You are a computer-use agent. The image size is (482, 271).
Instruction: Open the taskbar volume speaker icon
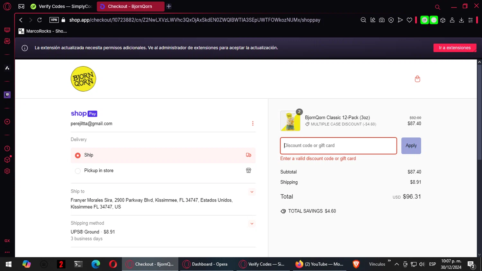(x=422, y=264)
